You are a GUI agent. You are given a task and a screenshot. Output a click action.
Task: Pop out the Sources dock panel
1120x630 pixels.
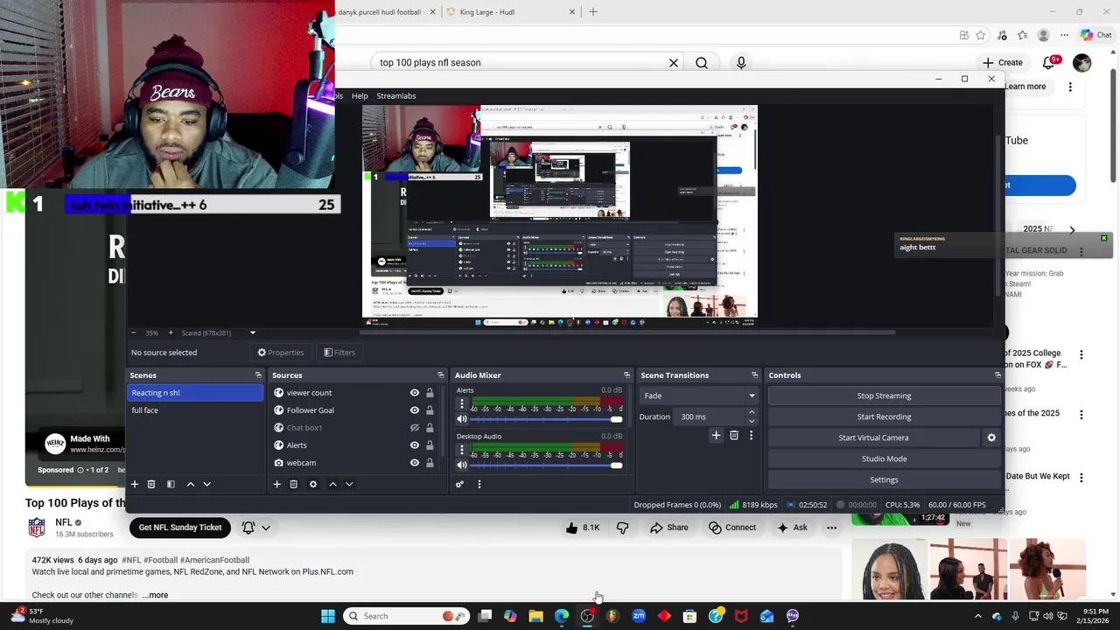441,375
